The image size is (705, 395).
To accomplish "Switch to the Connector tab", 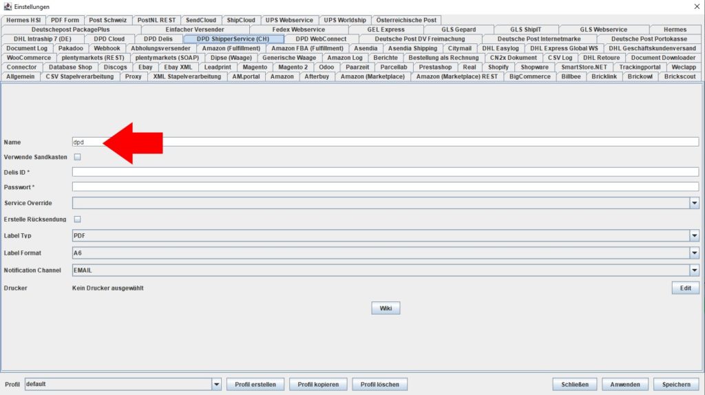I will (21, 67).
